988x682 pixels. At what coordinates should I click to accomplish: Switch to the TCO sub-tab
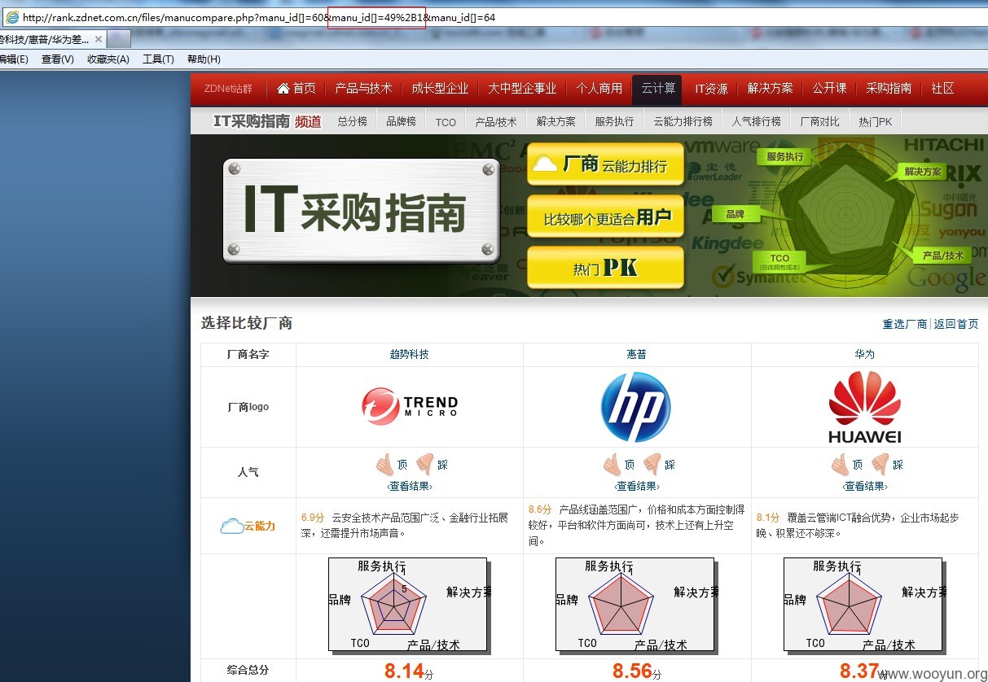click(446, 122)
